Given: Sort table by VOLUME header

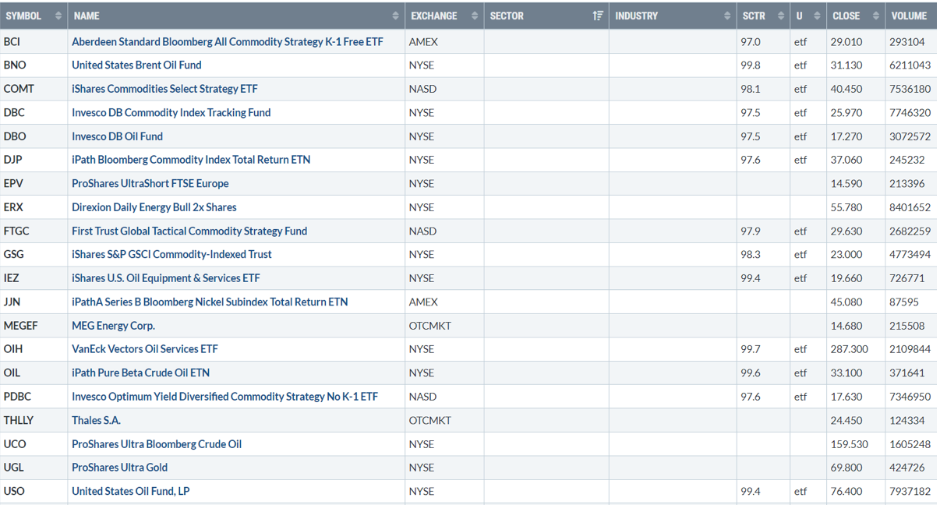Looking at the screenshot, I should pos(909,16).
